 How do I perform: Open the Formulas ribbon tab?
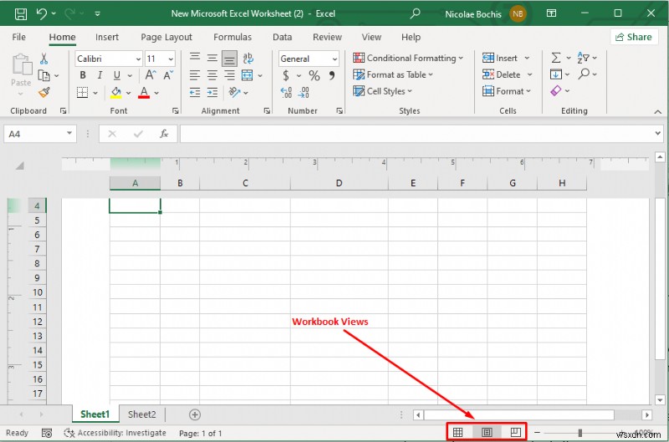pyautogui.click(x=232, y=37)
